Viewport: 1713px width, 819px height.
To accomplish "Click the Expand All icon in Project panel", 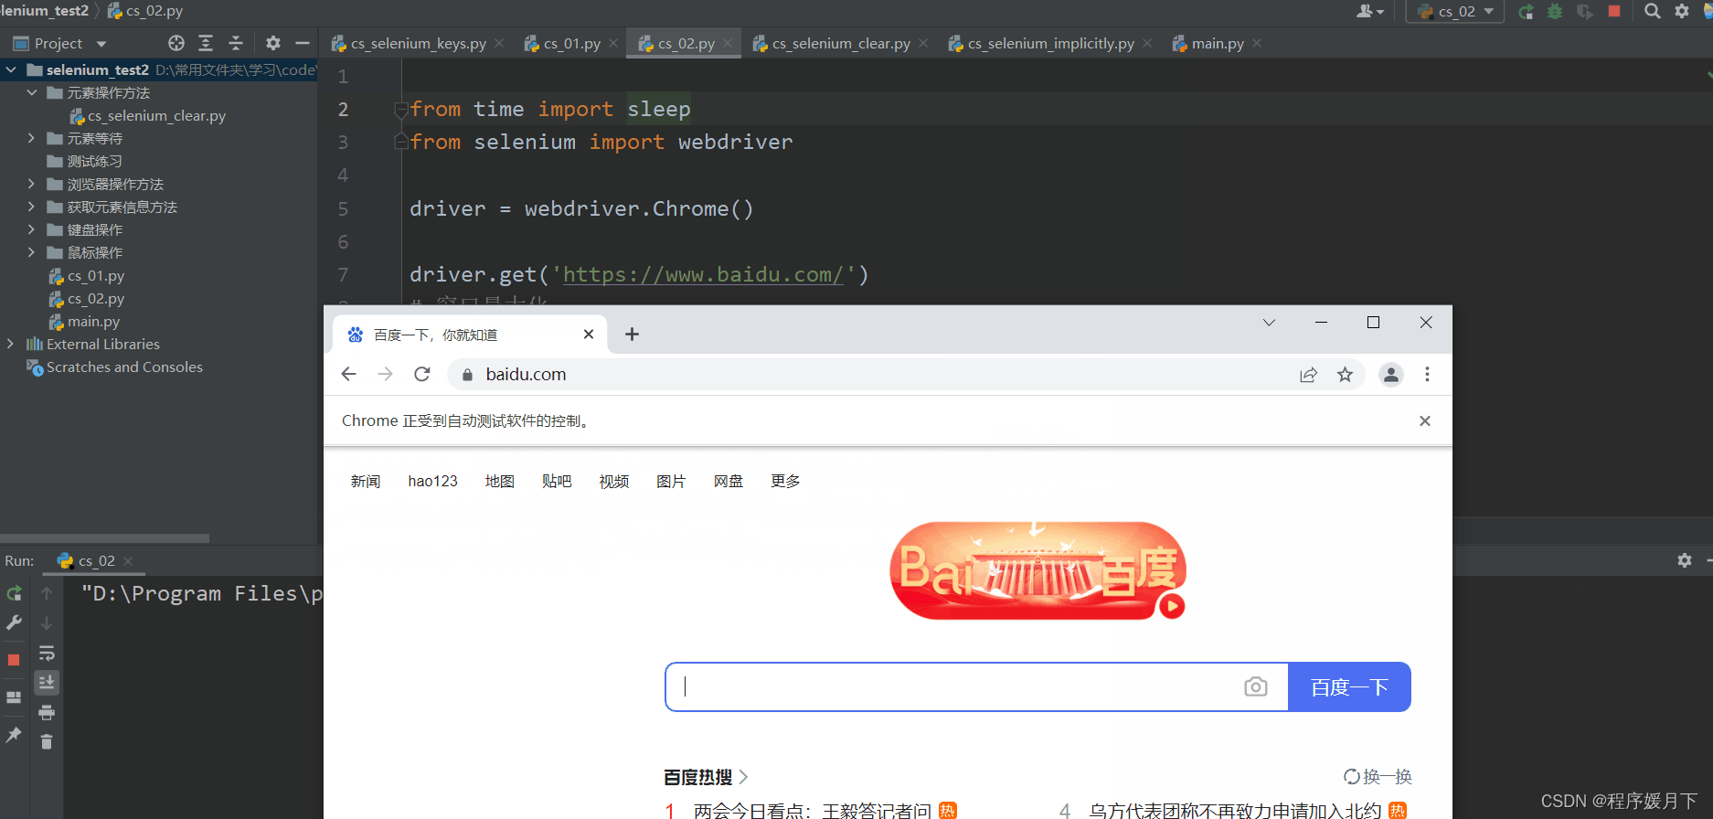I will click(x=206, y=43).
